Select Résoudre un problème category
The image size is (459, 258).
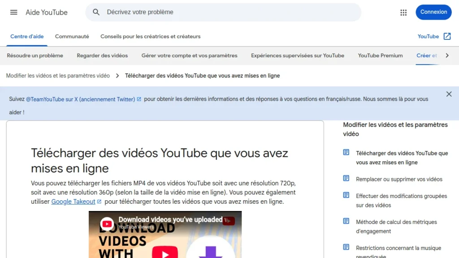[x=35, y=56]
